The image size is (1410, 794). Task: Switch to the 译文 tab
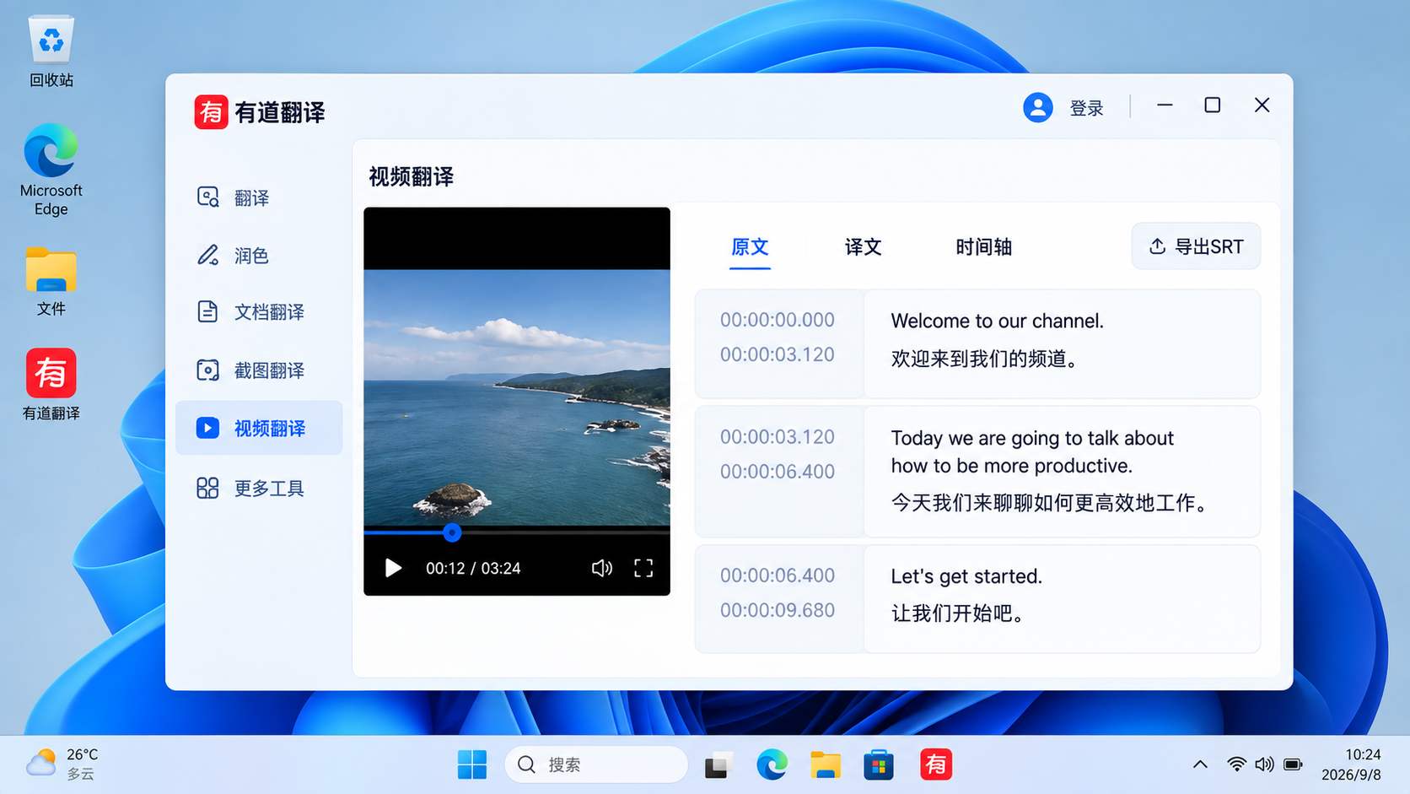pyautogui.click(x=863, y=247)
